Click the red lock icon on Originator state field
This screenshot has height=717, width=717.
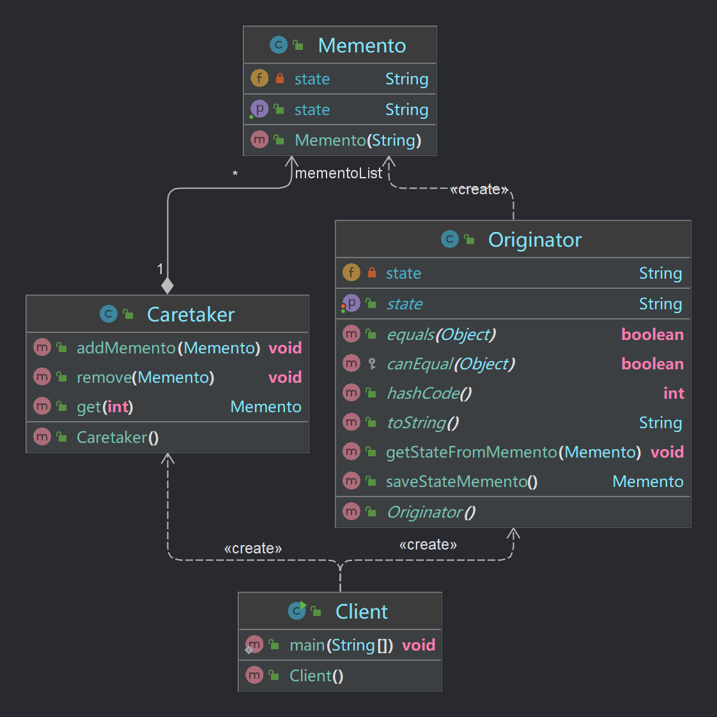[x=372, y=273]
